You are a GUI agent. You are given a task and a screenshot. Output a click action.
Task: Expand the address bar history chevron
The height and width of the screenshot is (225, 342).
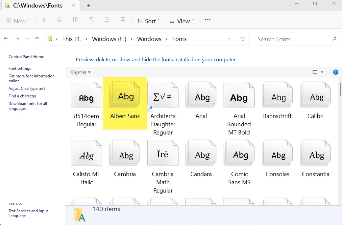(229, 39)
